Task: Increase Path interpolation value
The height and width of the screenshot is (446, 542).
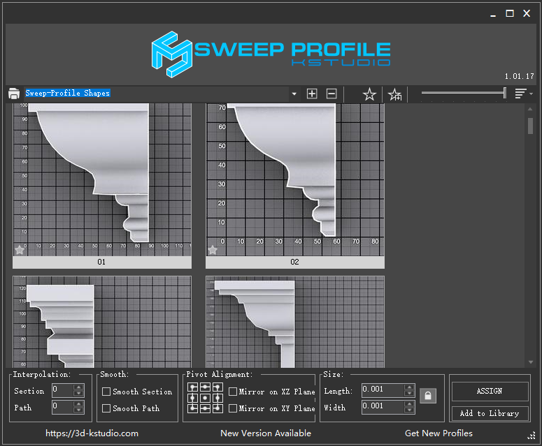Action: (x=79, y=403)
